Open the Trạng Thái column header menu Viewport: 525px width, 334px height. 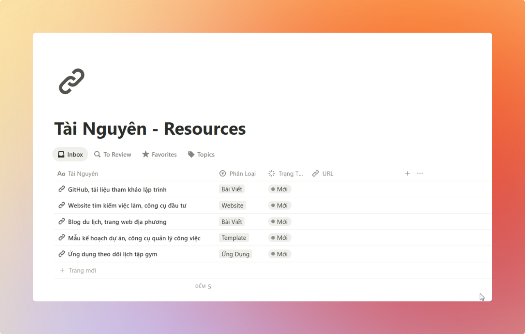pyautogui.click(x=286, y=174)
